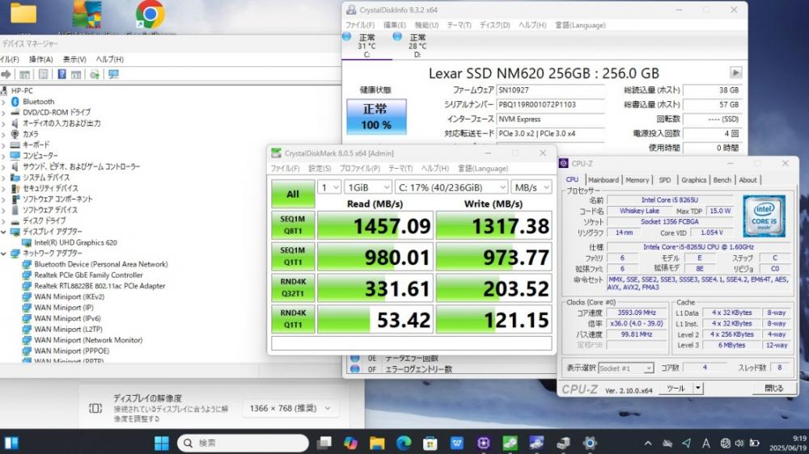Click taskbar 検索 search box

(243, 443)
